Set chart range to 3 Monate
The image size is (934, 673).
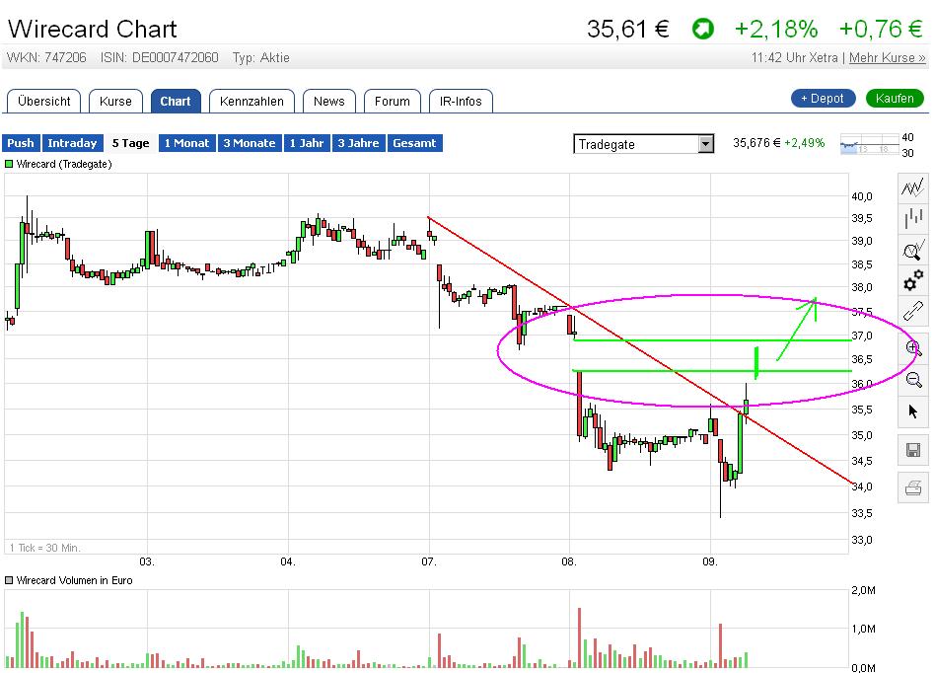tap(250, 143)
